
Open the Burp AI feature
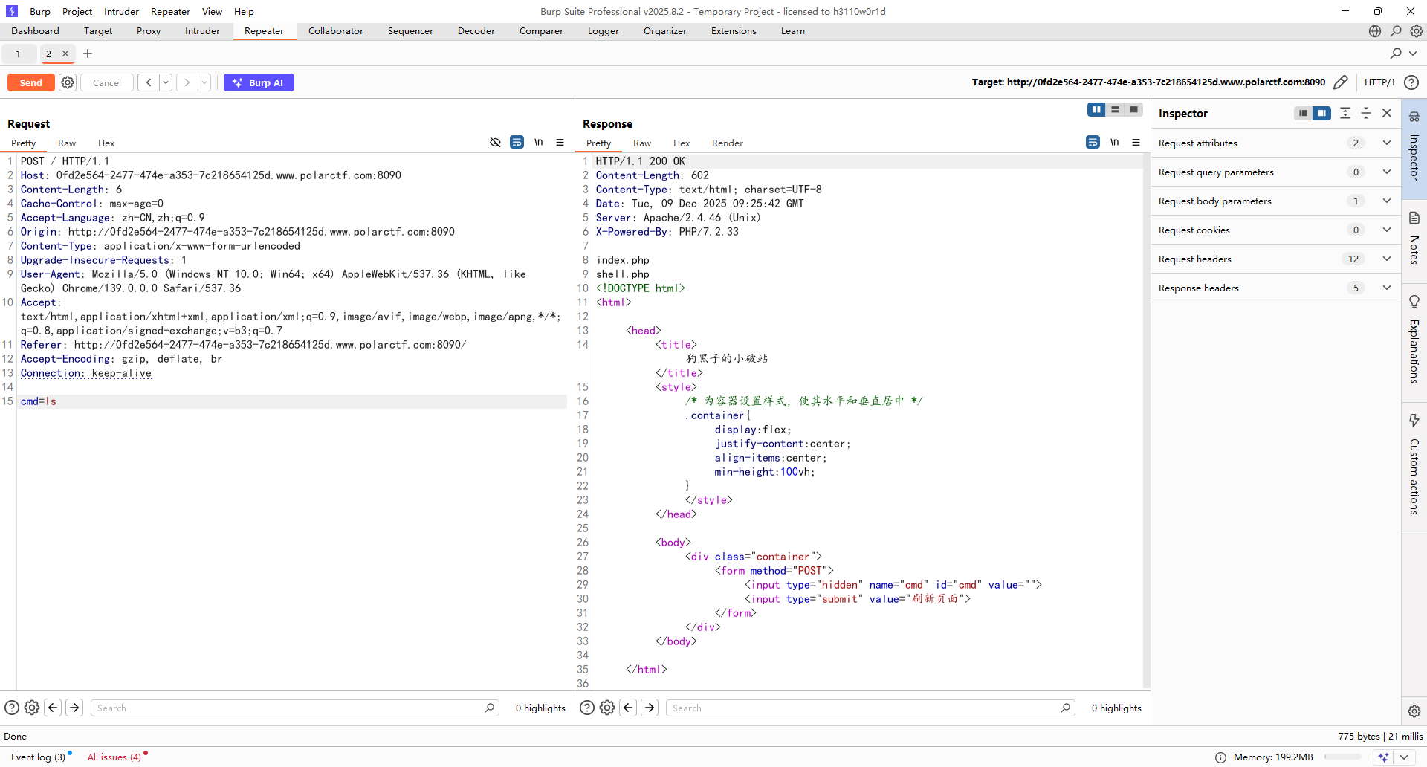pos(259,82)
